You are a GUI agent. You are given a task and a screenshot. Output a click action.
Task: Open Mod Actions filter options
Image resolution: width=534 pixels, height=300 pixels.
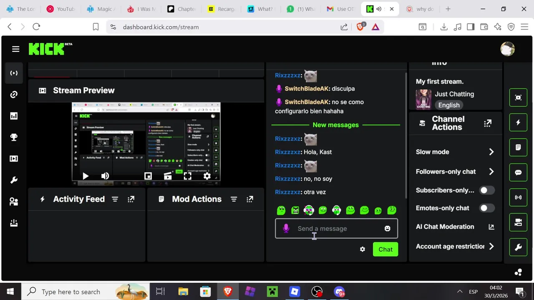(x=234, y=199)
